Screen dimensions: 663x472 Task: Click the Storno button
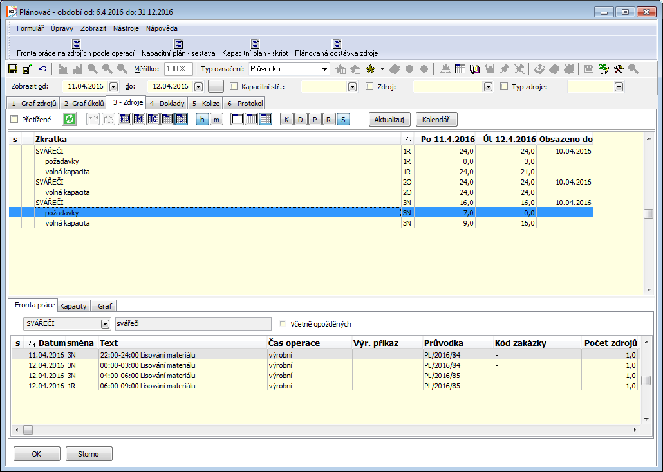(89, 454)
